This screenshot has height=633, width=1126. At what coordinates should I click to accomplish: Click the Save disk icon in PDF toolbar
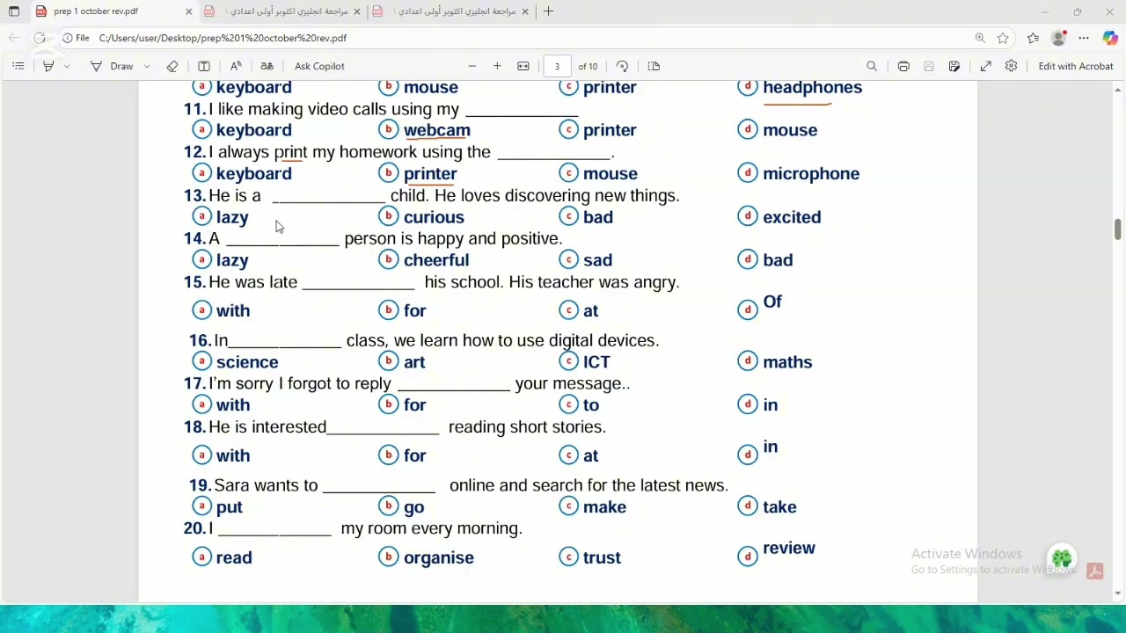(929, 66)
